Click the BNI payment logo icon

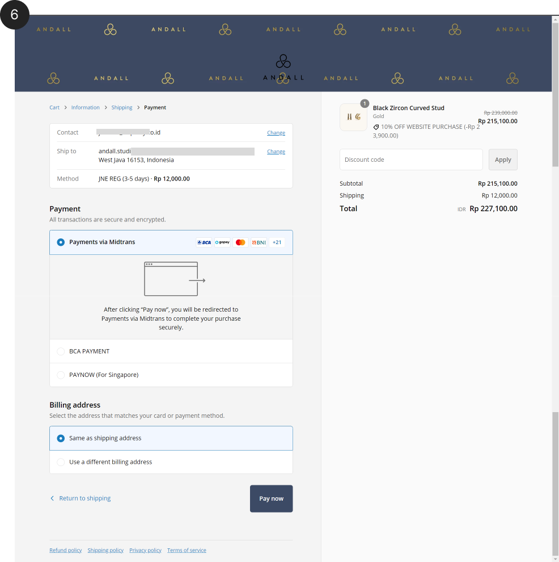point(259,242)
